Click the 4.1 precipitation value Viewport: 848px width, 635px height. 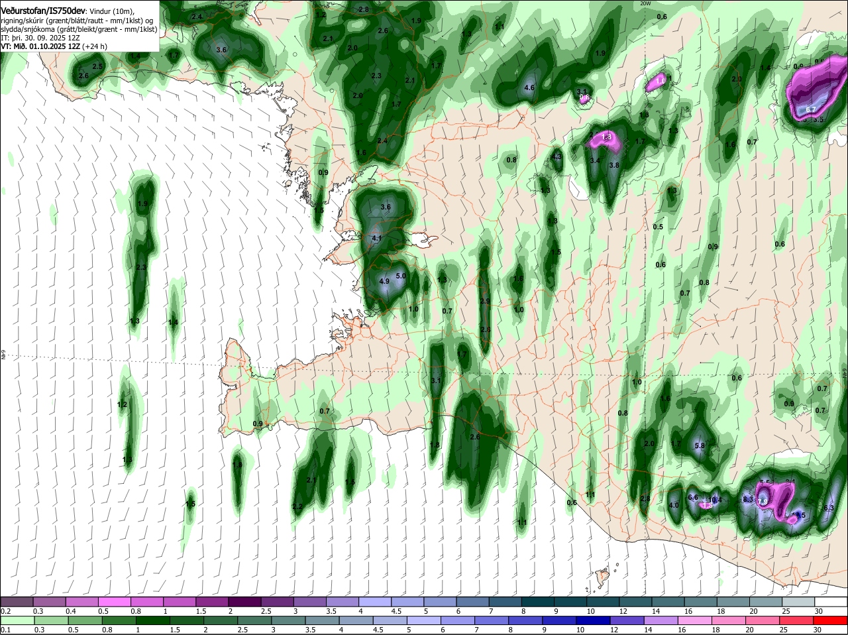pos(378,238)
